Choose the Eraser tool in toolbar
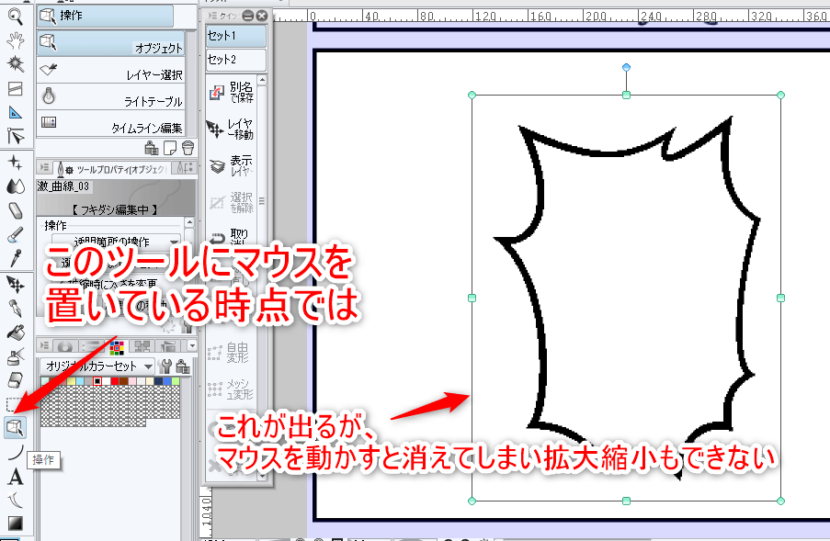 pos(15,210)
